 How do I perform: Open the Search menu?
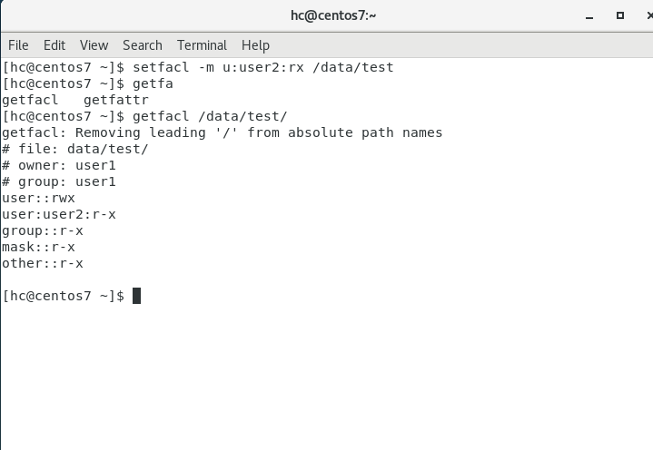[x=143, y=45]
